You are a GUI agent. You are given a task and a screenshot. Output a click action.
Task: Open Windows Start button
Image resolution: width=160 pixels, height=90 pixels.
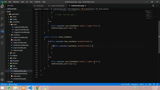click(x=2, y=88)
